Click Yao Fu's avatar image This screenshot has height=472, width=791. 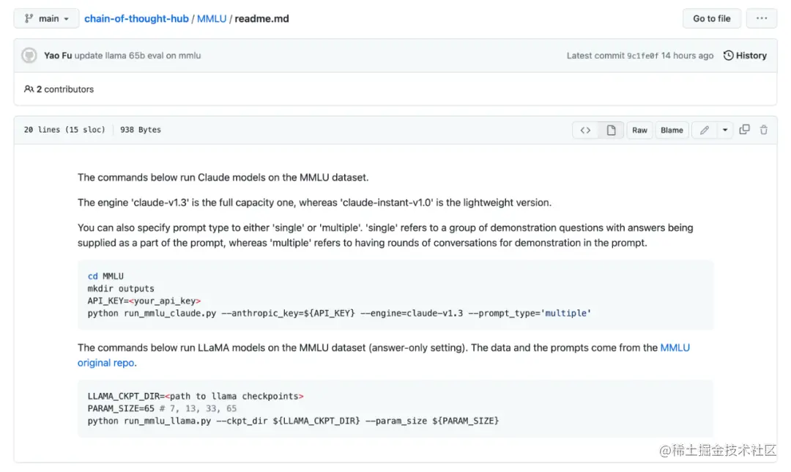click(x=29, y=56)
